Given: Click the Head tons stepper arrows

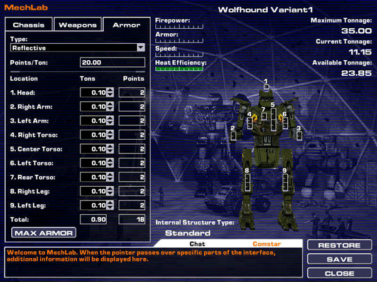Looking at the screenshot, I should click(x=111, y=93).
